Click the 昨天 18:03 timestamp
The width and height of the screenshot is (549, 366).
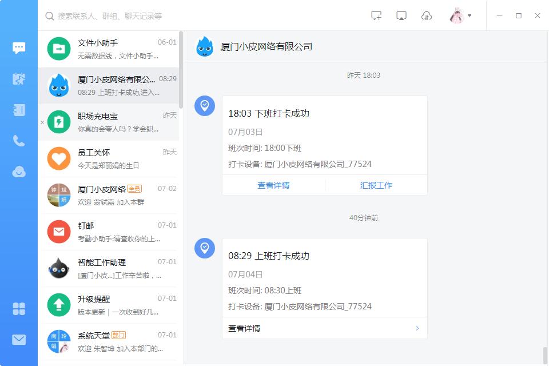click(364, 75)
